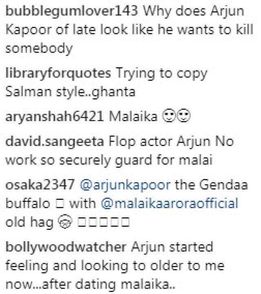This screenshot has height=294, width=261.
Task: Click the 'now...after dating malaika..' line
Action: coord(91,284)
